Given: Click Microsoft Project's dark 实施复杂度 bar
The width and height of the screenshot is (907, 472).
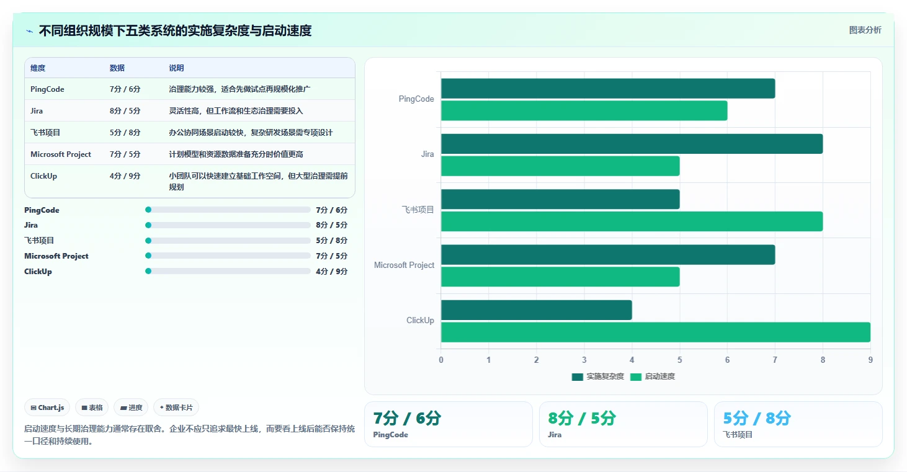Looking at the screenshot, I should (608, 254).
